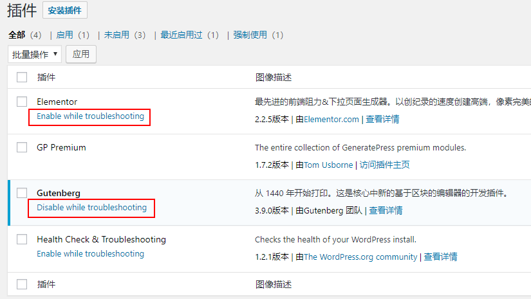Tick the Gutenberg plugin checkbox
The image size is (531, 299).
pos(22,193)
